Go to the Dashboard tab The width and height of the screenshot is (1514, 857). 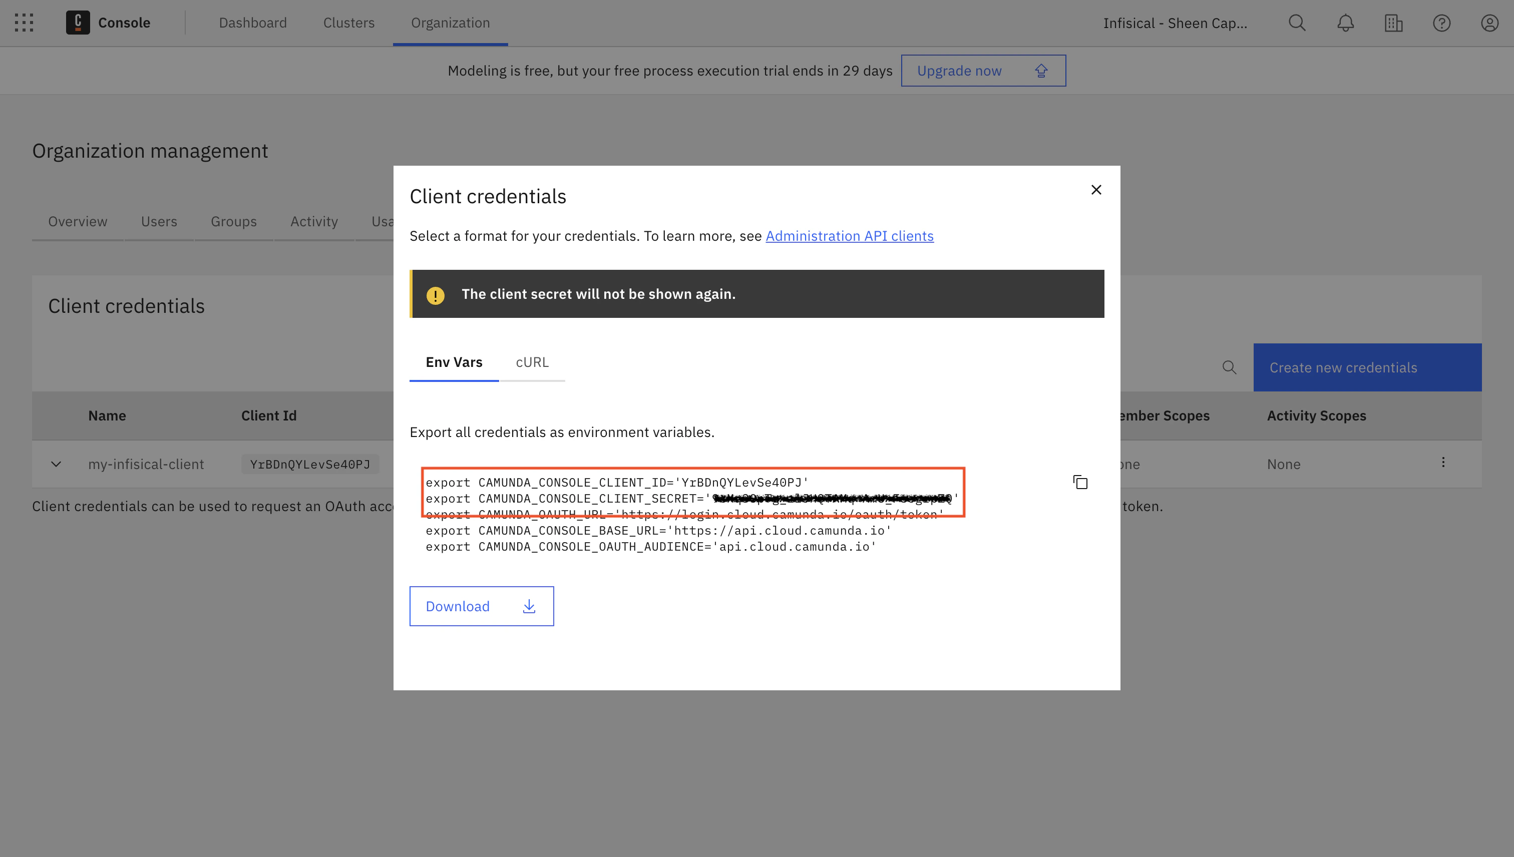(252, 23)
